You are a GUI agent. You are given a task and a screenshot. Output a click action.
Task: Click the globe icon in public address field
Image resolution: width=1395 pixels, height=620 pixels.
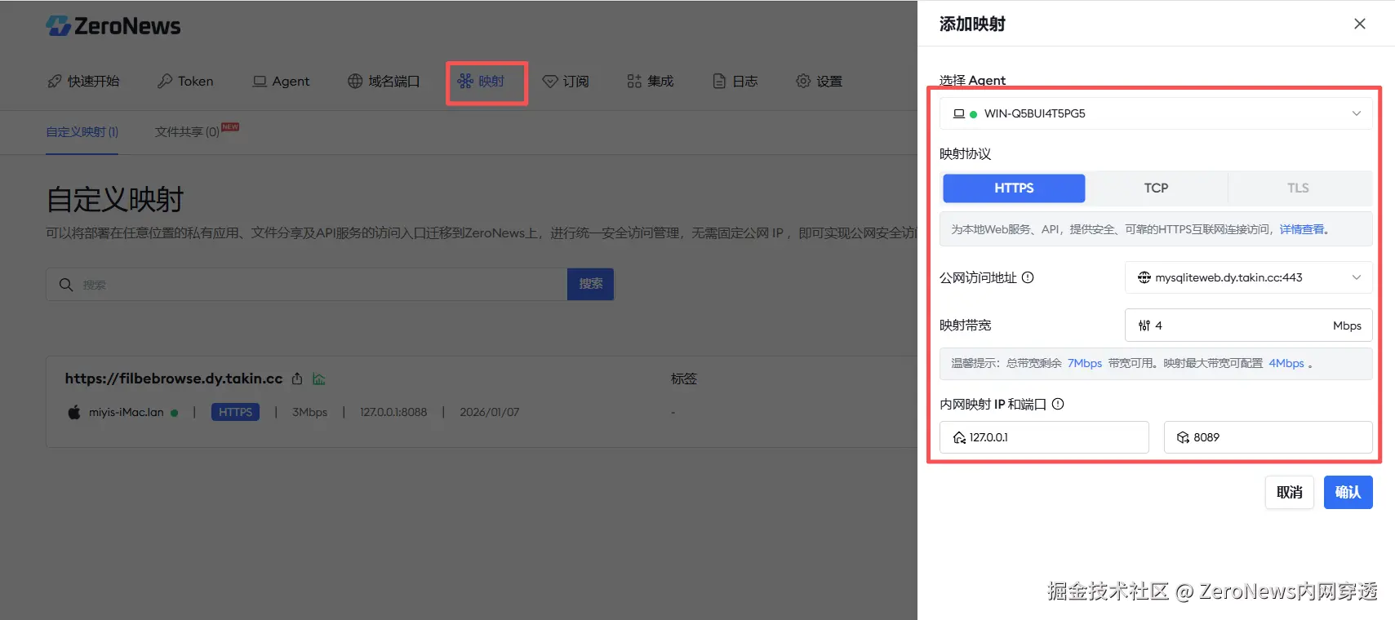1144,277
